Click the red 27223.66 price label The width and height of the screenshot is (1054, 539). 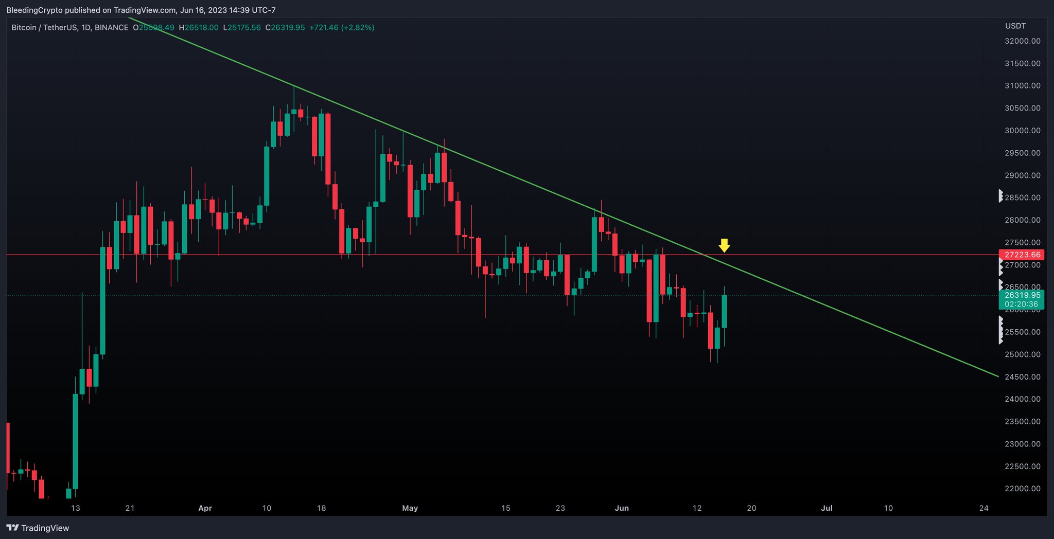(x=1022, y=255)
